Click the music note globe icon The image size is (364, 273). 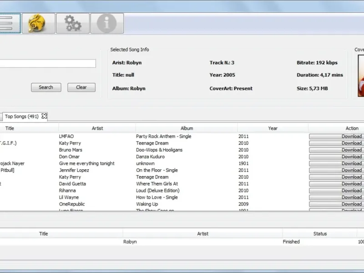coord(38,23)
